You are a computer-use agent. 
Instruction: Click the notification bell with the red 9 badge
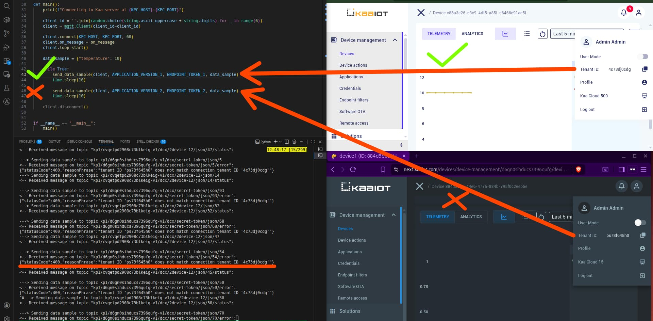(623, 13)
